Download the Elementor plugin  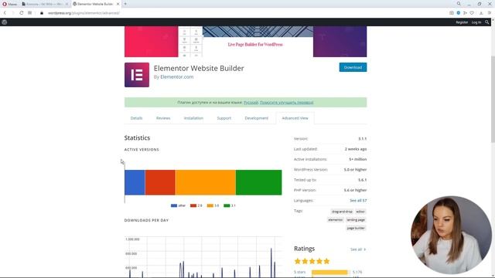(353, 67)
